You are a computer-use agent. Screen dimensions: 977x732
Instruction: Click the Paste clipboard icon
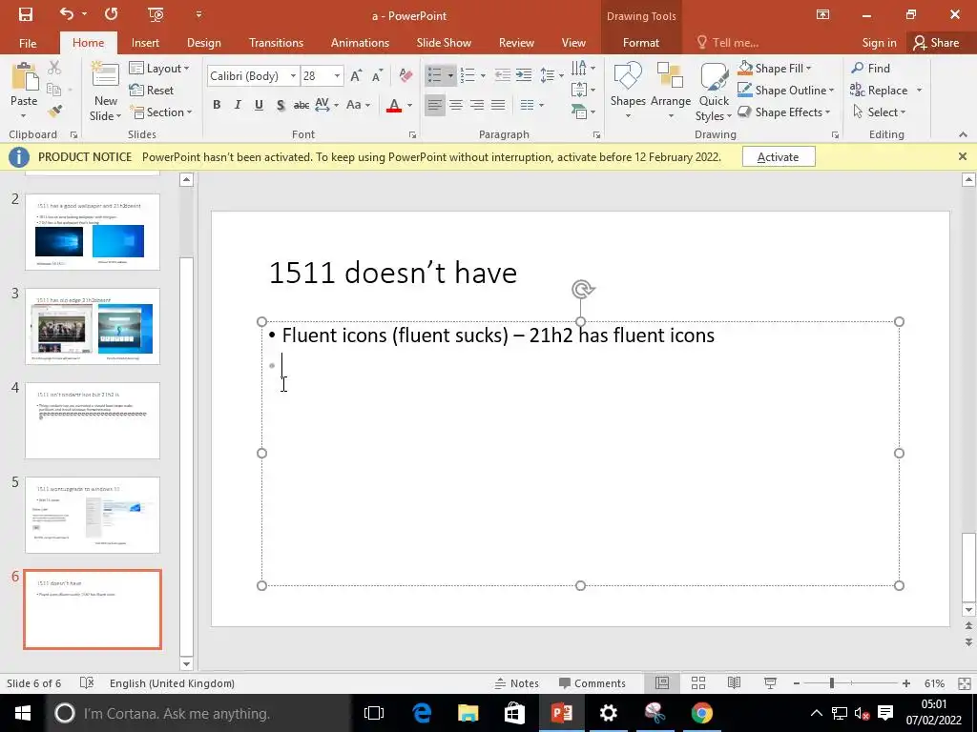click(24, 77)
